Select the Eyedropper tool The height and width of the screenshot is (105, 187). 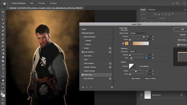point(3,31)
